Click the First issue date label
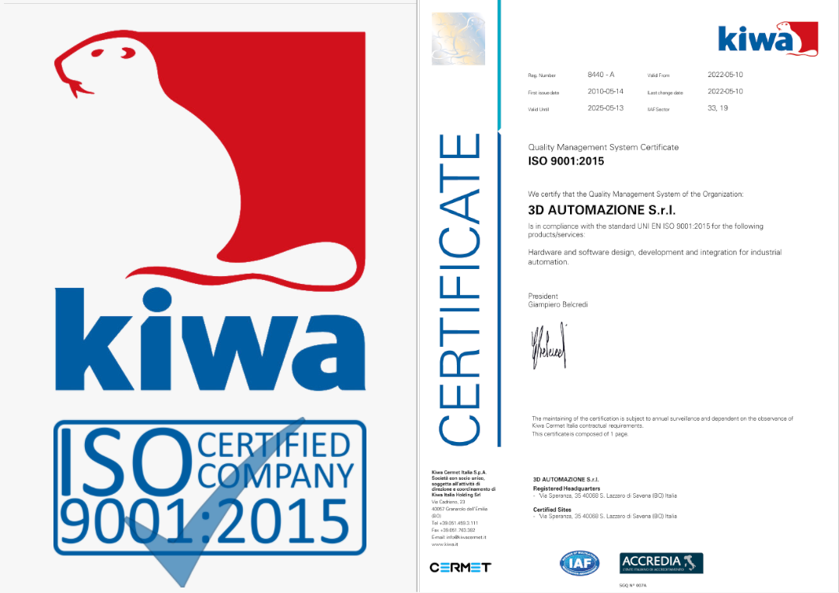This screenshot has width=839, height=593. [543, 93]
